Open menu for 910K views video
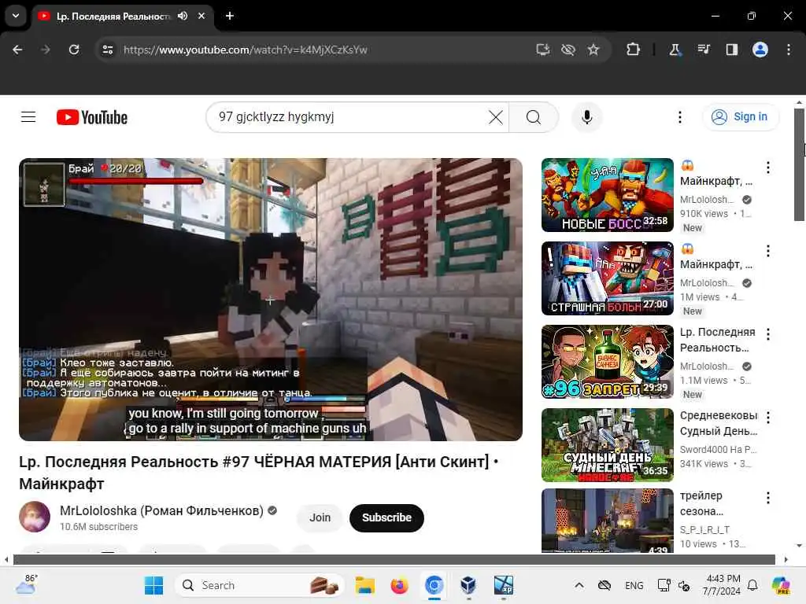 pyautogui.click(x=768, y=168)
